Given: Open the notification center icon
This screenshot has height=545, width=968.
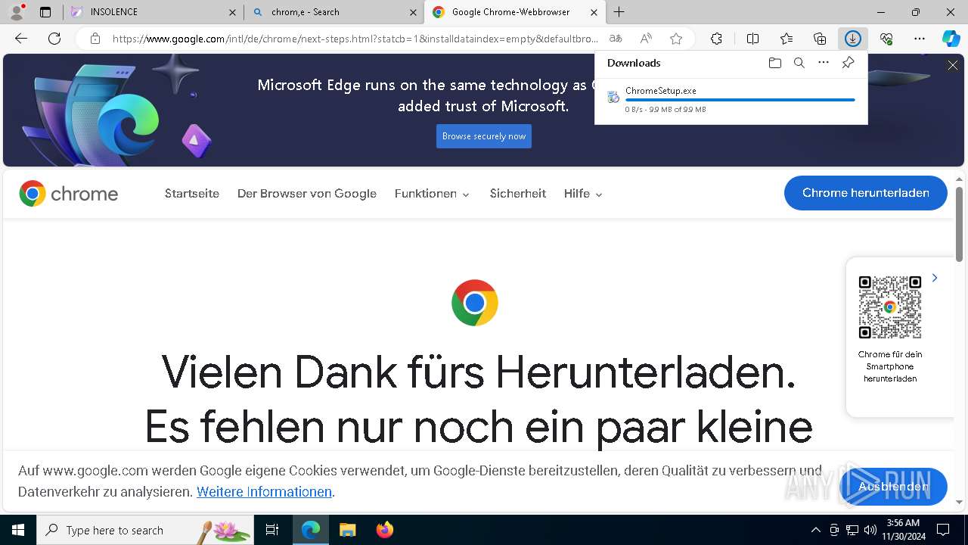Looking at the screenshot, I should [943, 530].
